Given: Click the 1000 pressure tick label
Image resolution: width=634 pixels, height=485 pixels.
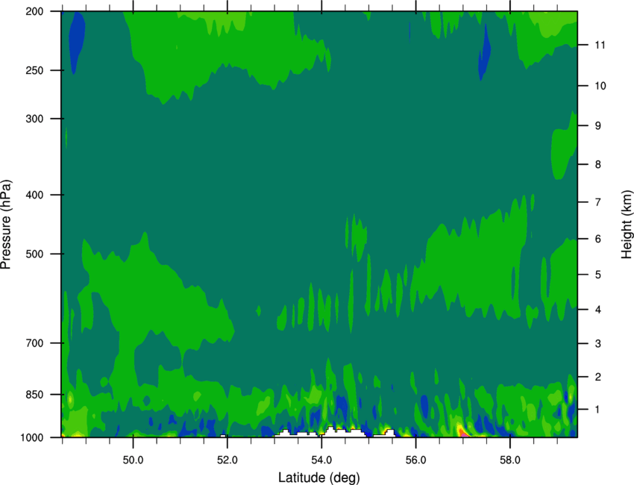Looking at the screenshot, I should tap(32, 438).
